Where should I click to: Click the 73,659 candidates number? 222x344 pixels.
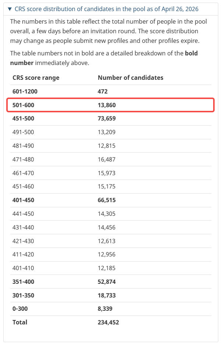tap(107, 119)
